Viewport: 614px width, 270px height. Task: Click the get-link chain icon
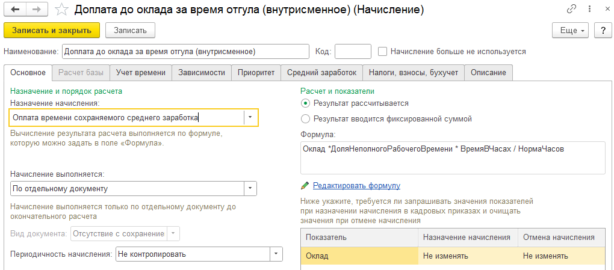pos(571,10)
